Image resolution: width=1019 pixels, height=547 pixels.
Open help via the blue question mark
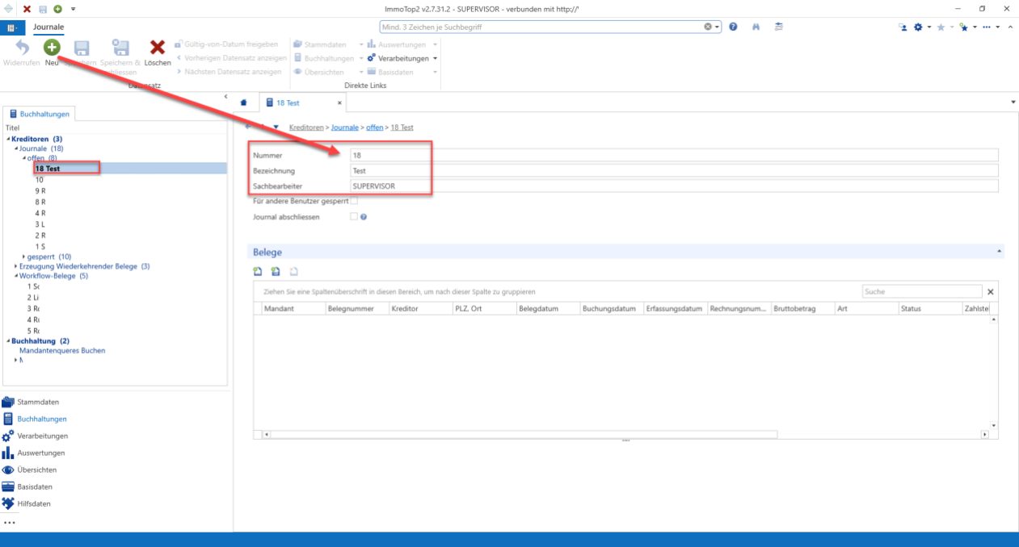[x=733, y=27]
